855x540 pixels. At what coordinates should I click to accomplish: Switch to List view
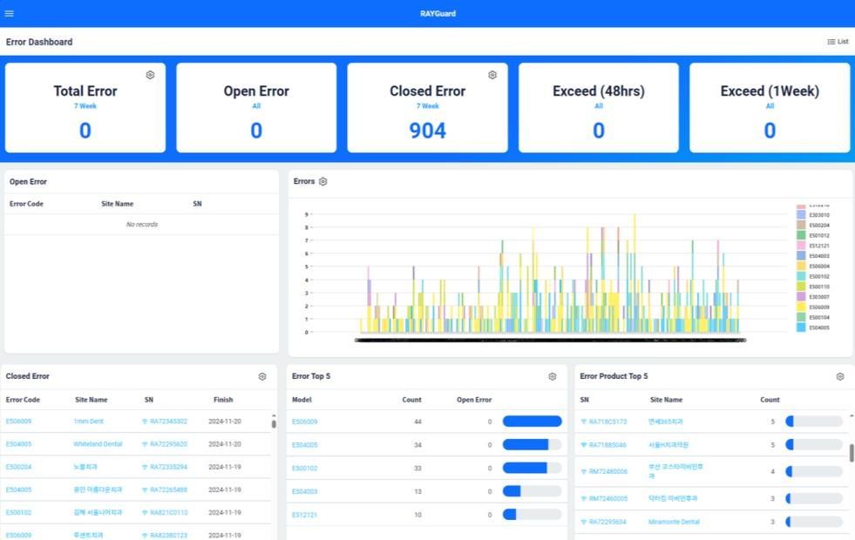click(x=838, y=42)
